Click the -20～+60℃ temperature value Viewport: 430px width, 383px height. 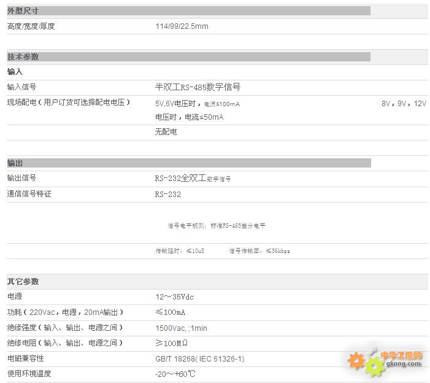175,374
